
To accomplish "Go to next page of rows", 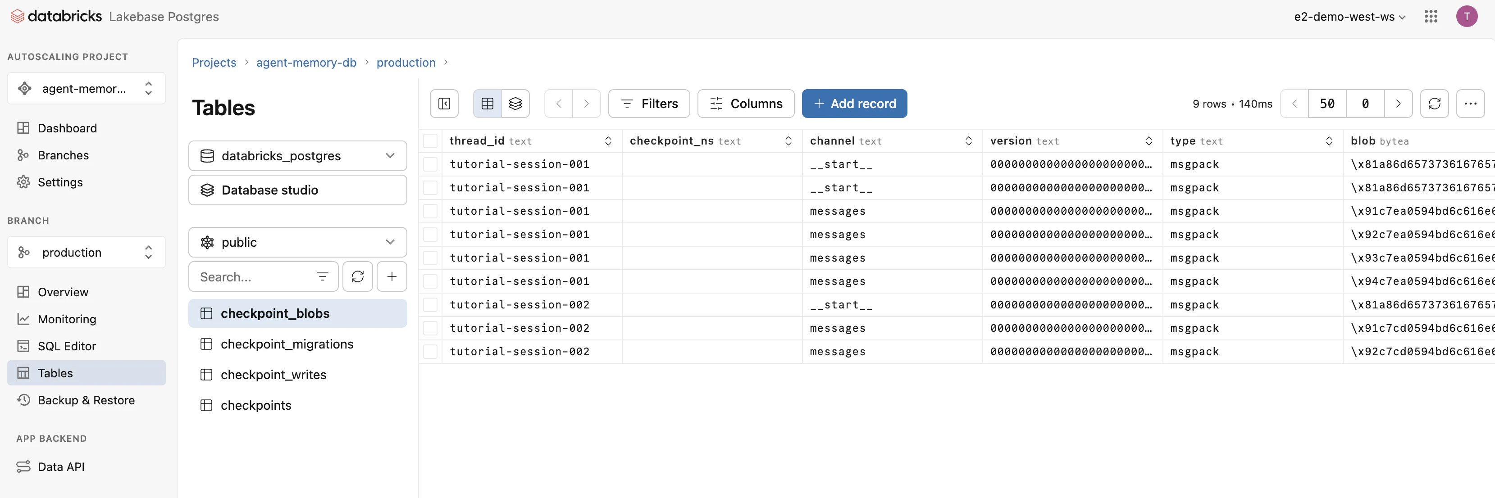I will (x=1398, y=104).
